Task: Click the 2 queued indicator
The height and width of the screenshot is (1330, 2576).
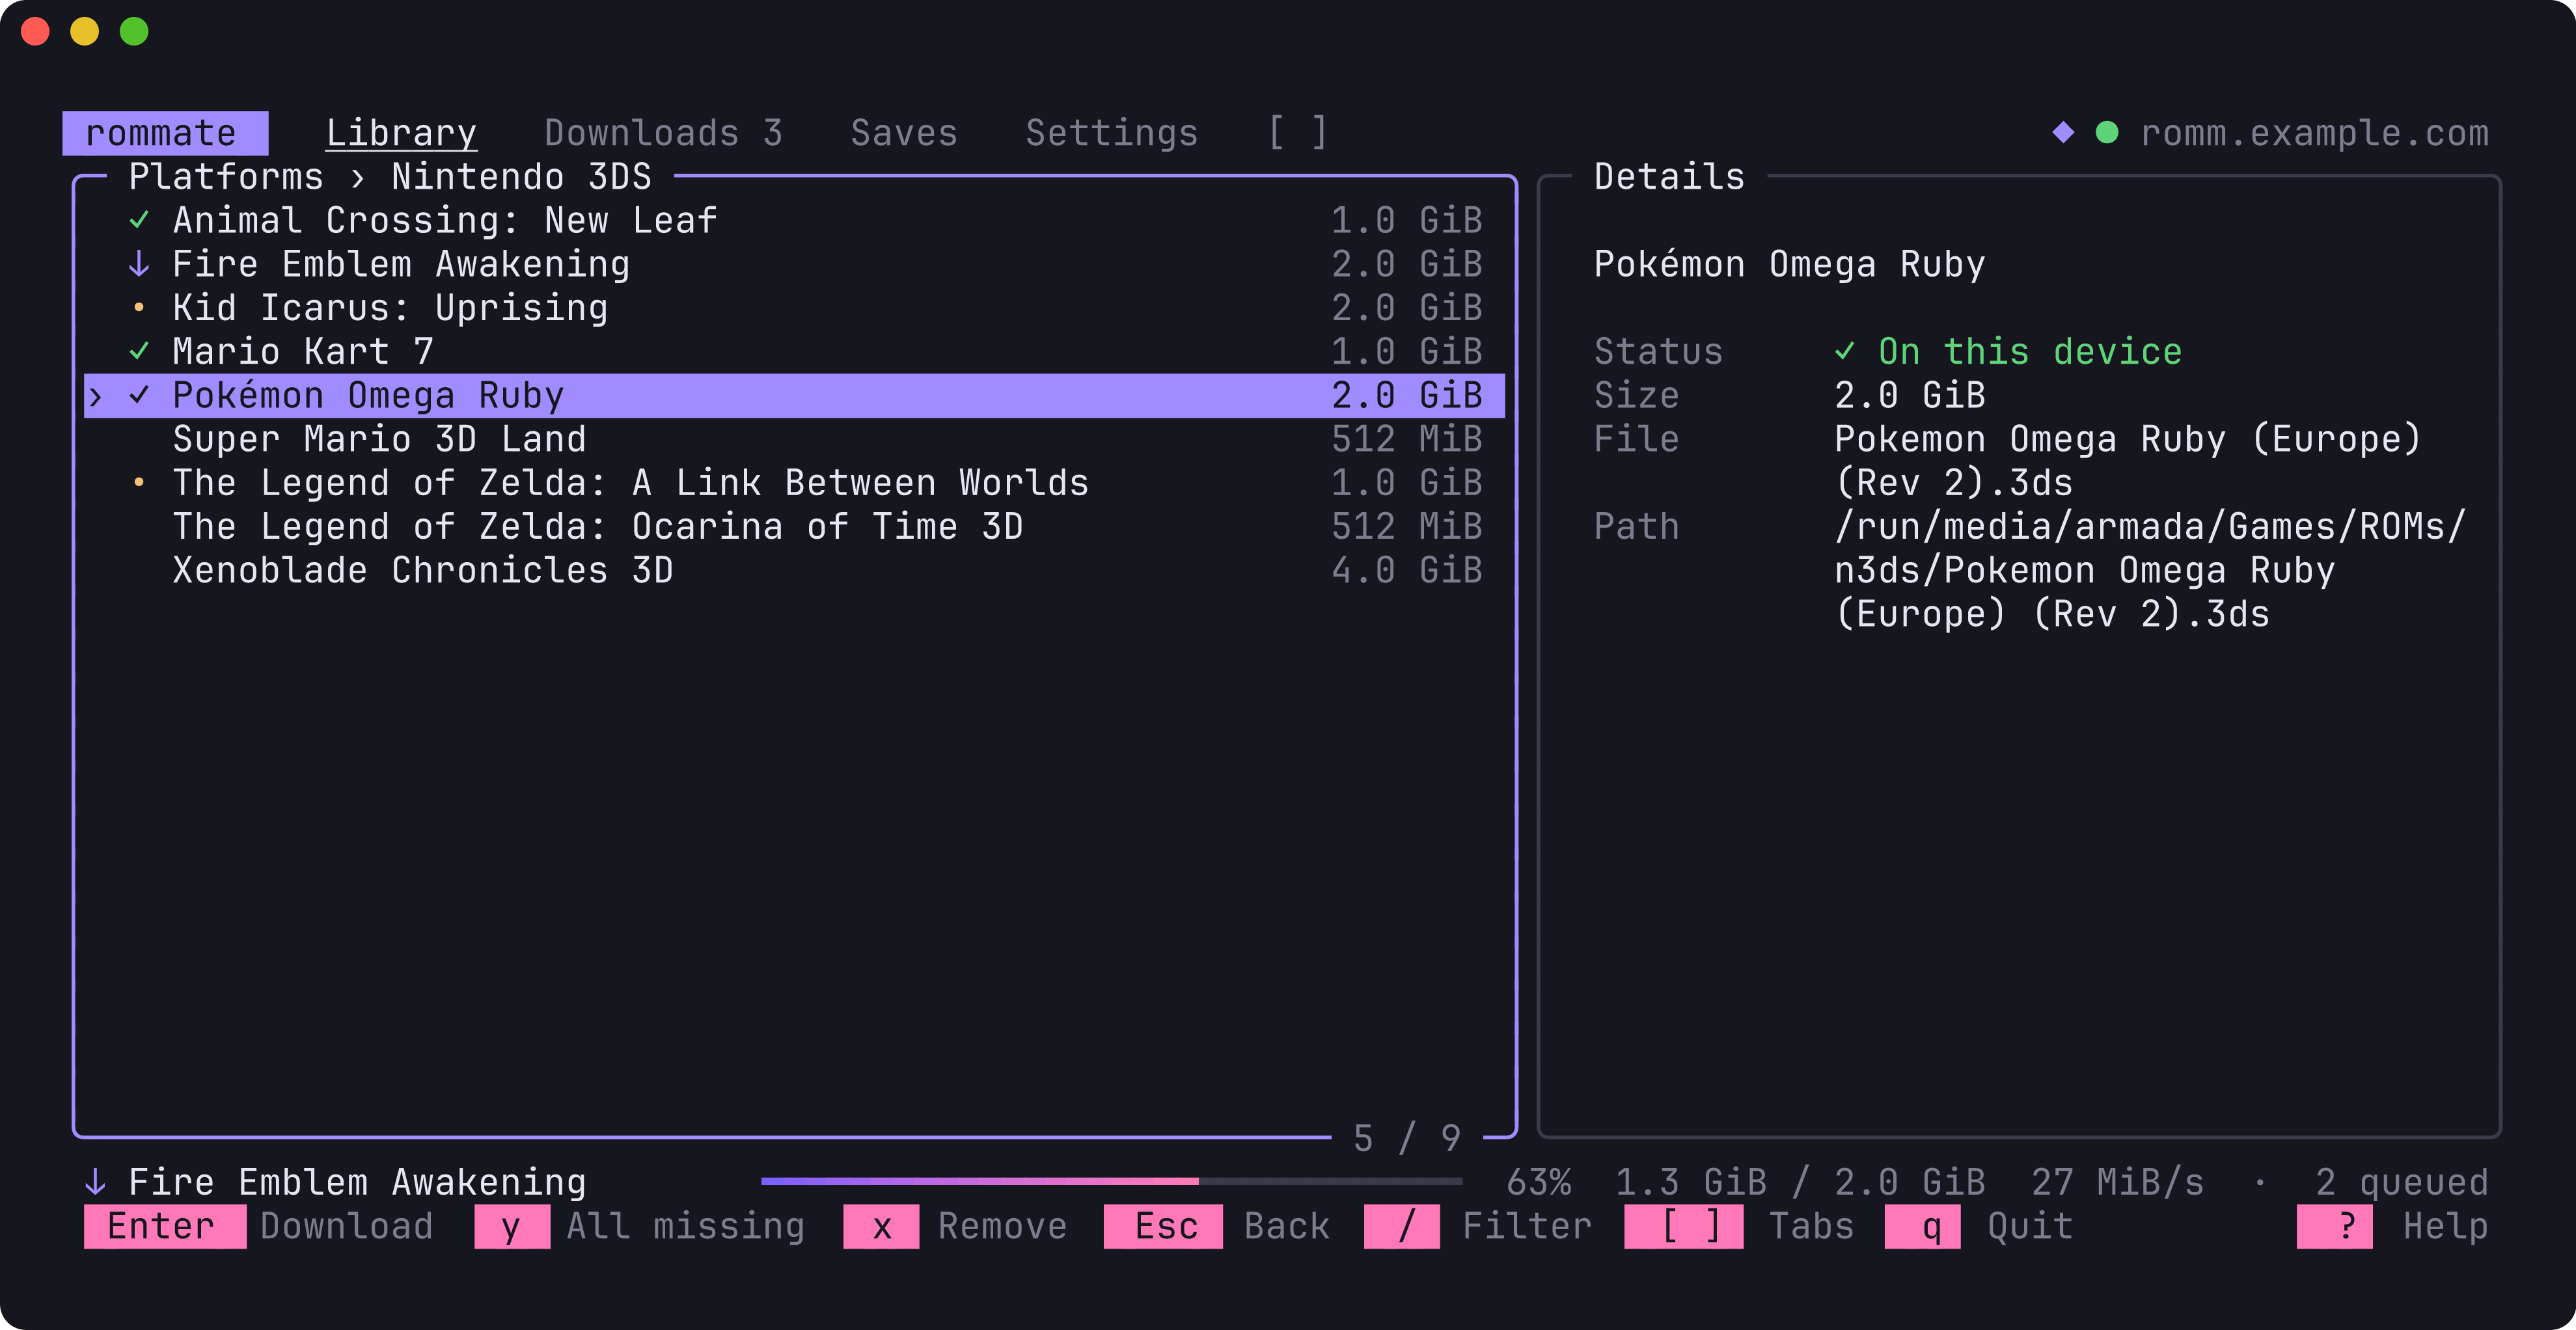Action: point(2401,1182)
